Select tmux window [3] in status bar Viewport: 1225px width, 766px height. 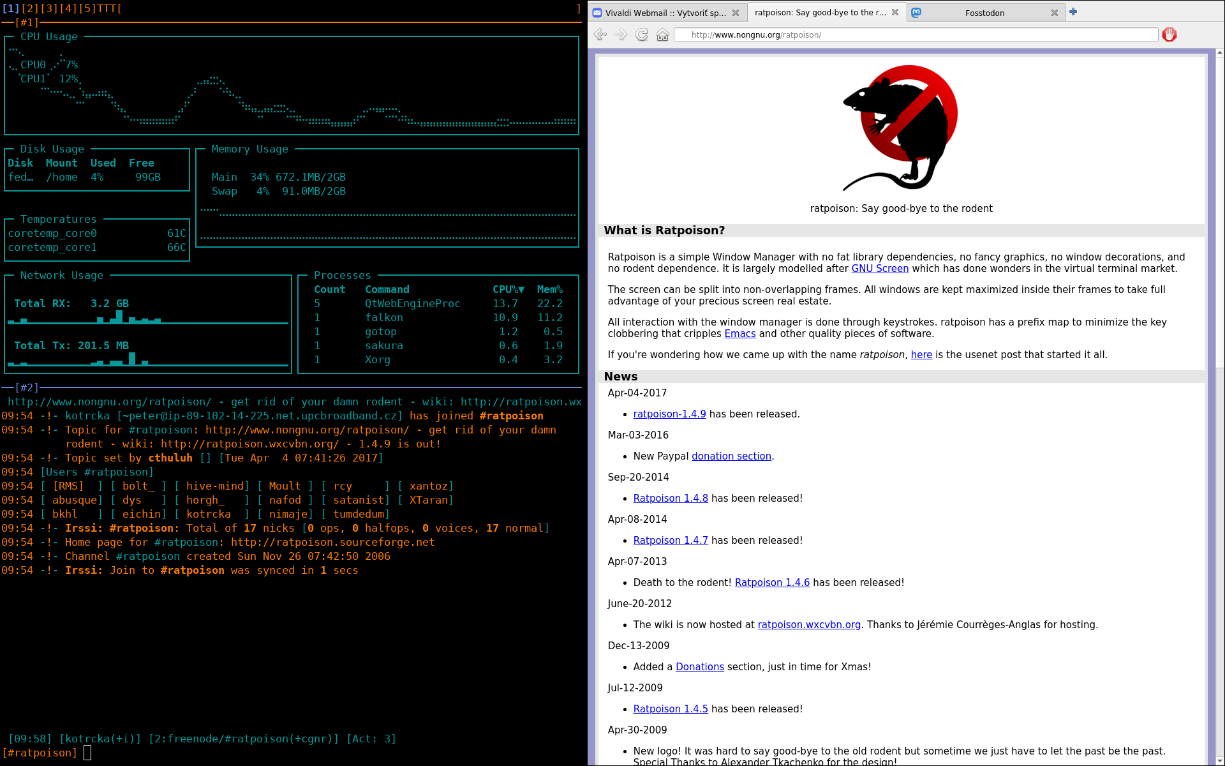[x=49, y=9]
